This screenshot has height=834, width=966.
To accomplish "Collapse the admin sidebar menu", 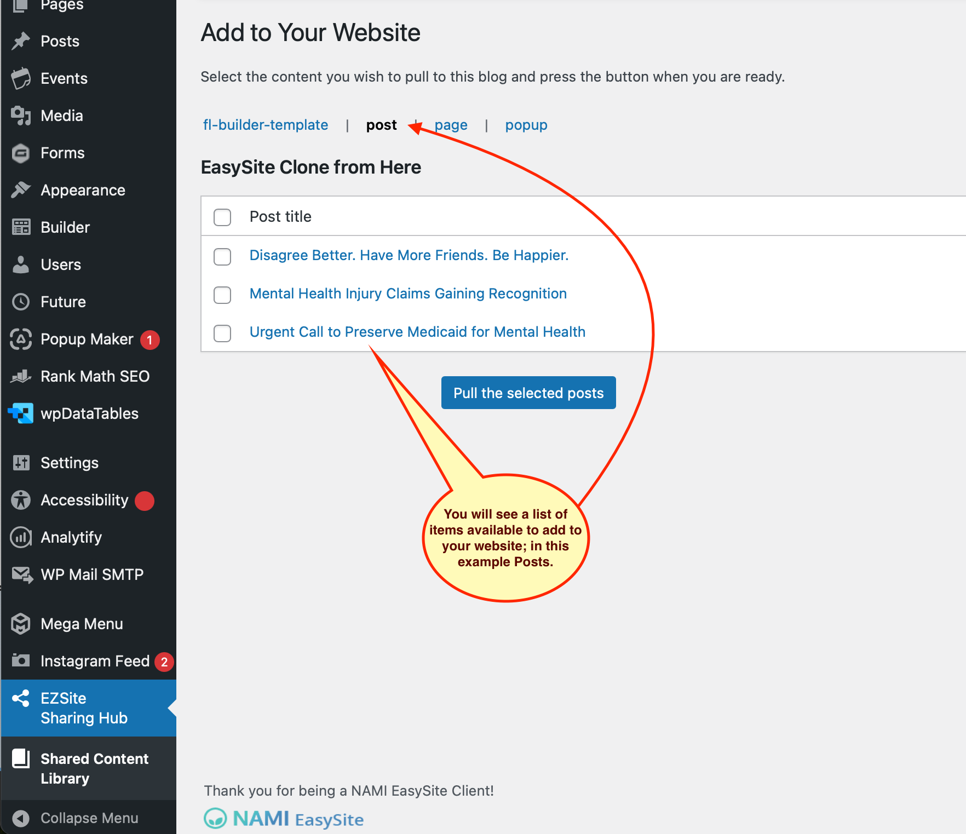I will click(89, 818).
